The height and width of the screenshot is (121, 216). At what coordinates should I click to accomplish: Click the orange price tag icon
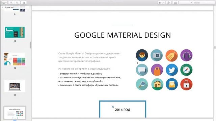171,55
